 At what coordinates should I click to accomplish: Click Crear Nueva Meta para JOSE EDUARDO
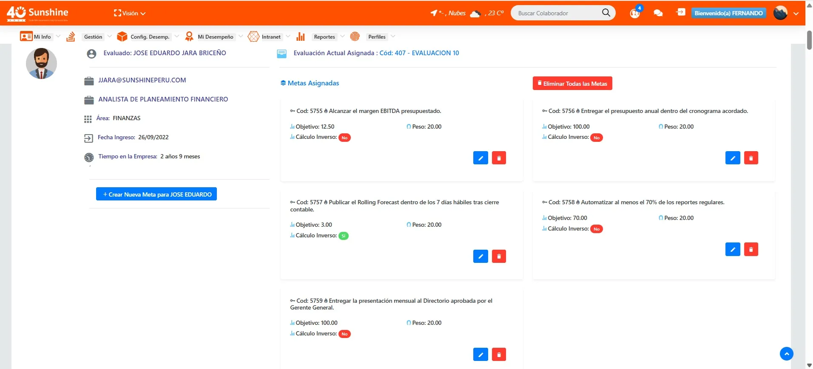click(x=156, y=194)
